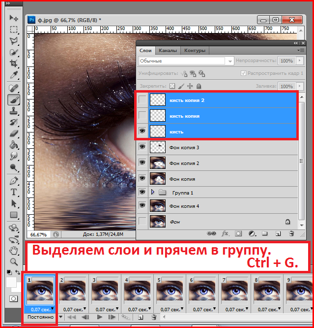Open layer styles fx menu
The width and height of the screenshot is (314, 328).
click(226, 233)
